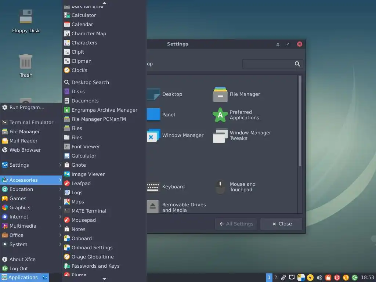Open File Manager settings in Settings window
Screen dimensions: 376x282
[x=236, y=94]
